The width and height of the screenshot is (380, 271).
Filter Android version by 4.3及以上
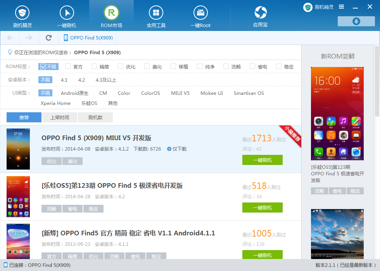(106, 80)
